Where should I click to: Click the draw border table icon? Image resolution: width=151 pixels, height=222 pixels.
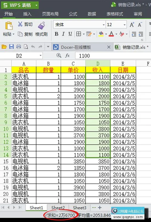(89, 34)
